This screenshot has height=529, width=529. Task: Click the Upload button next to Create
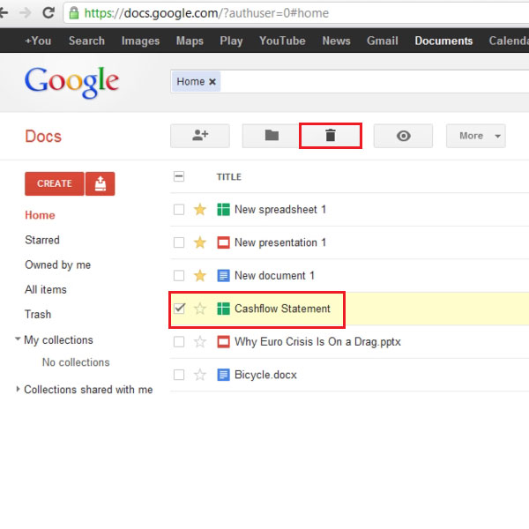click(101, 183)
